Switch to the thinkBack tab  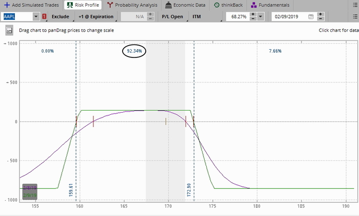tap(228, 5)
